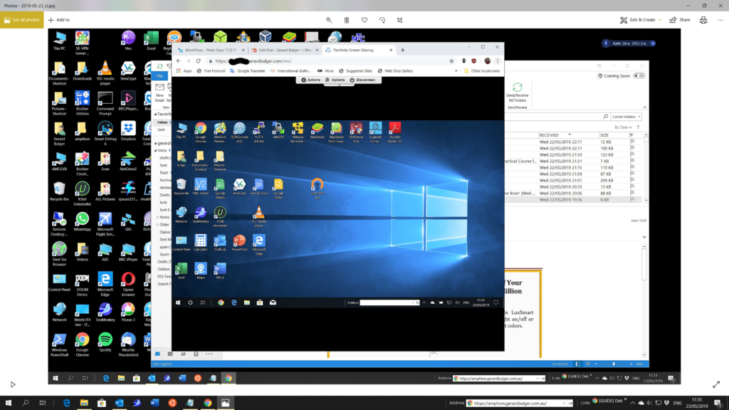This screenshot has height=410, width=729.
Task: Start the slideshow with the play arrow
Action: coord(13,384)
